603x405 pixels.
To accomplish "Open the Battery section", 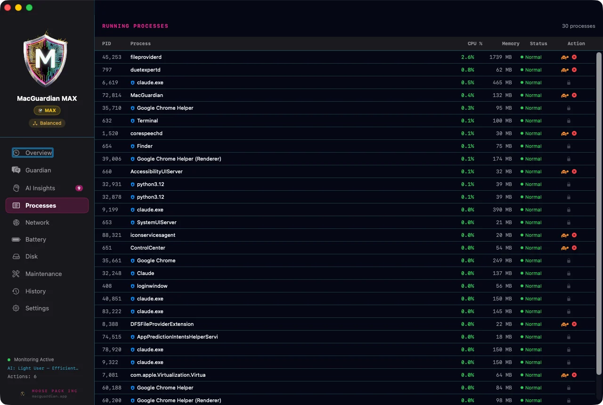I will pos(47,239).
